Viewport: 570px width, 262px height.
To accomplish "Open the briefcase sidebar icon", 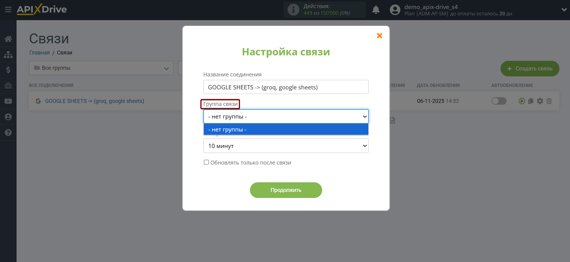I will (8, 86).
